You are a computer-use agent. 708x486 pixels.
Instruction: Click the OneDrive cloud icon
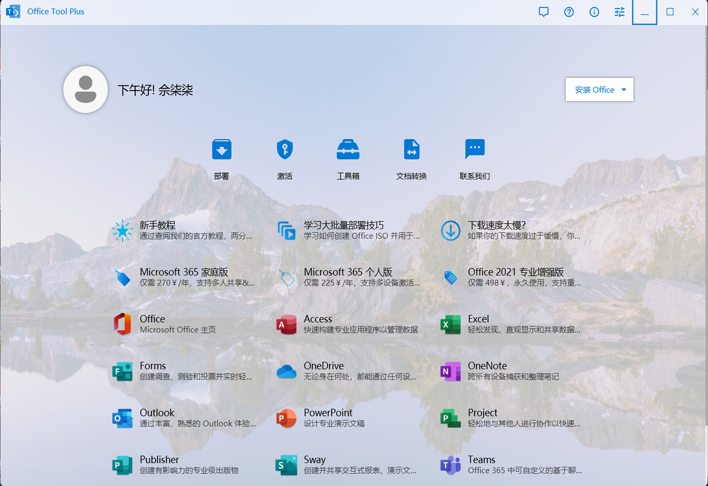pos(286,372)
